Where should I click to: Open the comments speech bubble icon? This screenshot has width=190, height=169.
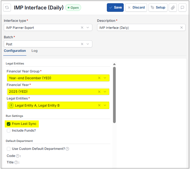[x=182, y=8]
